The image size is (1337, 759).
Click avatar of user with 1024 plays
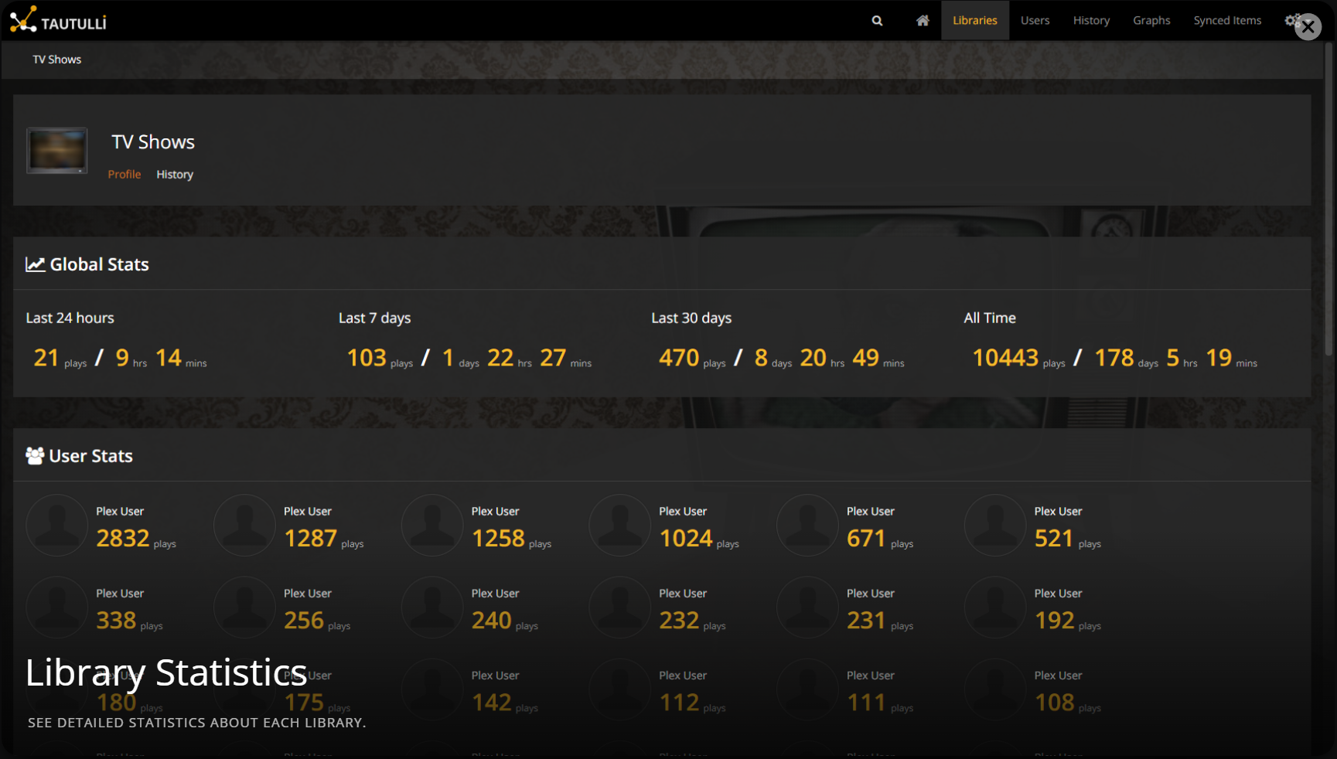619,525
